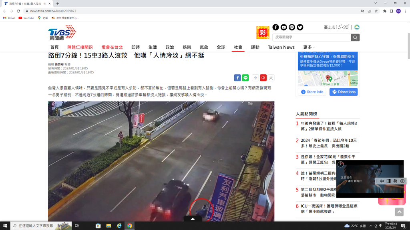Image resolution: width=410 pixels, height=230 pixels.
Task: Set font size to medium (中)
Action: [263, 78]
